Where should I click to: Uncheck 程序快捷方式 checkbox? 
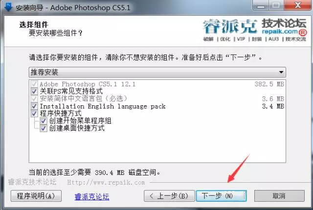[34, 114]
